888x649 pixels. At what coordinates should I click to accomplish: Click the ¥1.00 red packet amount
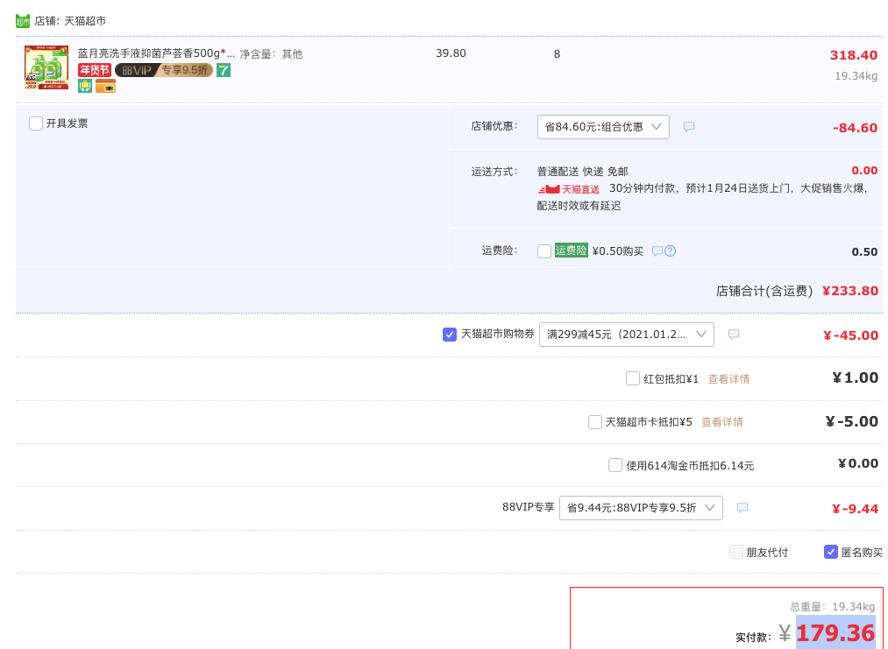click(x=856, y=378)
